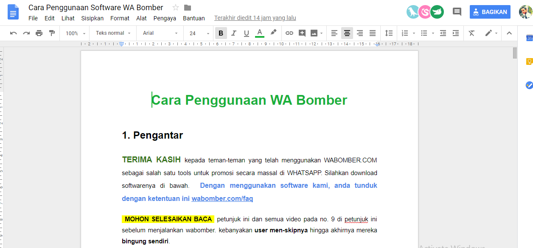Screen dimensions: 533x248
Task: Click the right indent marker on ruler
Action: (x=377, y=44)
